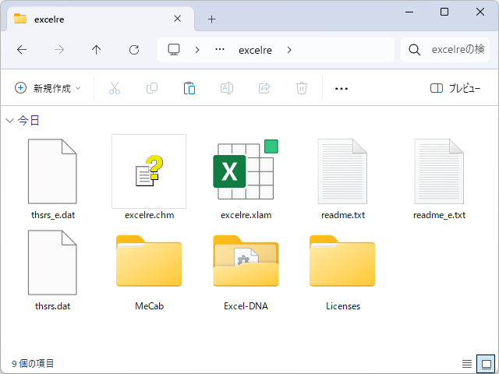Switch to the large icons view
The height and width of the screenshot is (374, 499).
pyautogui.click(x=487, y=364)
